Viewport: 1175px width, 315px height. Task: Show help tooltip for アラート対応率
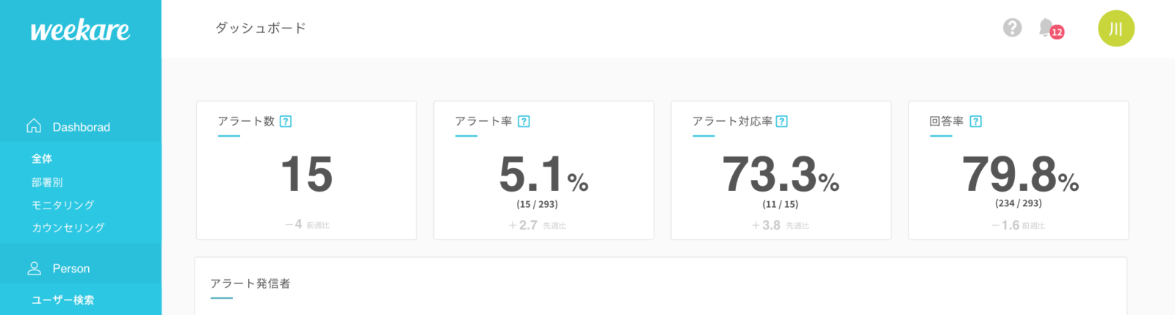[x=782, y=122]
